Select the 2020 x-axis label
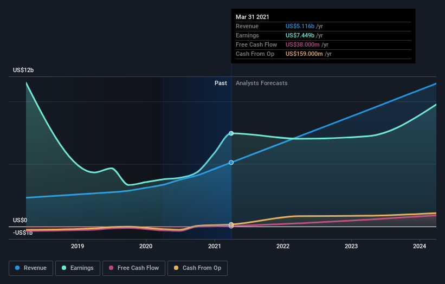Viewport: 445px width, 284px height. pos(146,246)
